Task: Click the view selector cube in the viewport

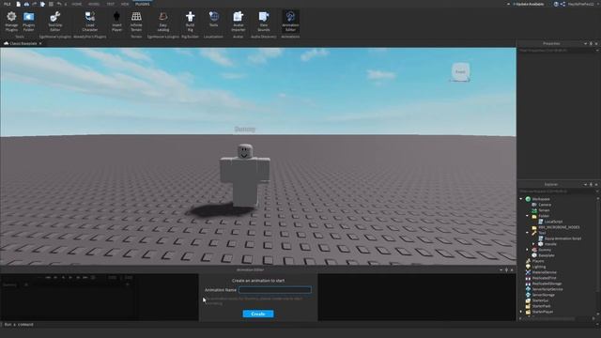Action: click(x=460, y=72)
